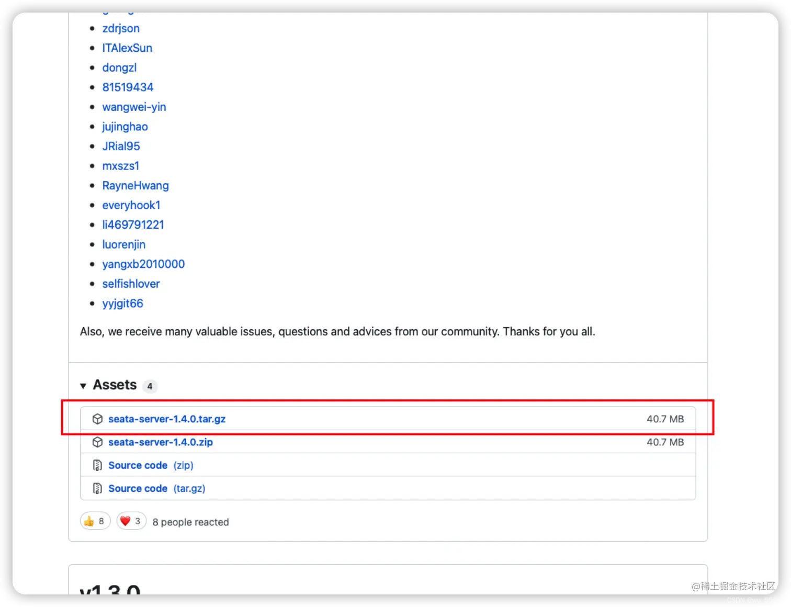Download seata-server-1.4.0.zip
Viewport: 791px width, 607px height.
click(x=161, y=442)
